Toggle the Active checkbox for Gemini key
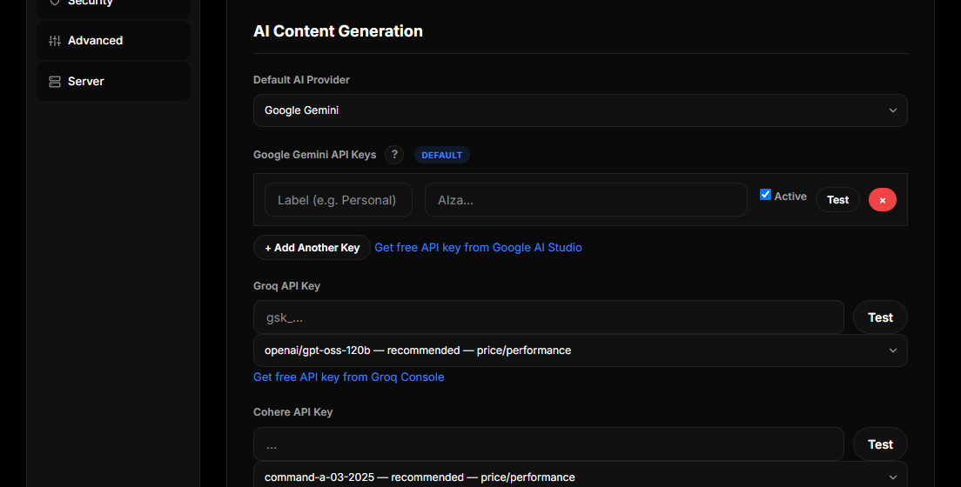 pos(765,195)
